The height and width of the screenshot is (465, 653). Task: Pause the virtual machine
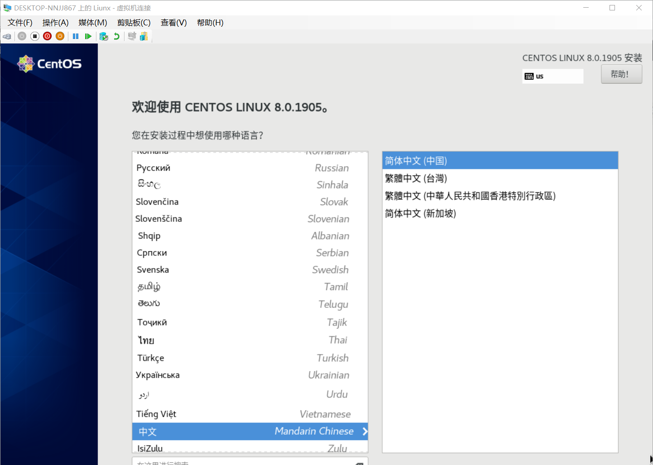click(76, 36)
